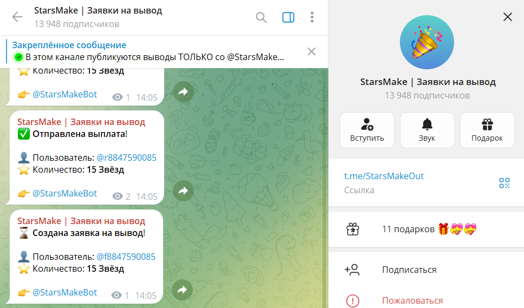Forward the first message with 1 view

183,92
